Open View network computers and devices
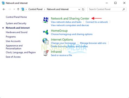Viewport: 129px width, 98px height. (x=70, y=25)
